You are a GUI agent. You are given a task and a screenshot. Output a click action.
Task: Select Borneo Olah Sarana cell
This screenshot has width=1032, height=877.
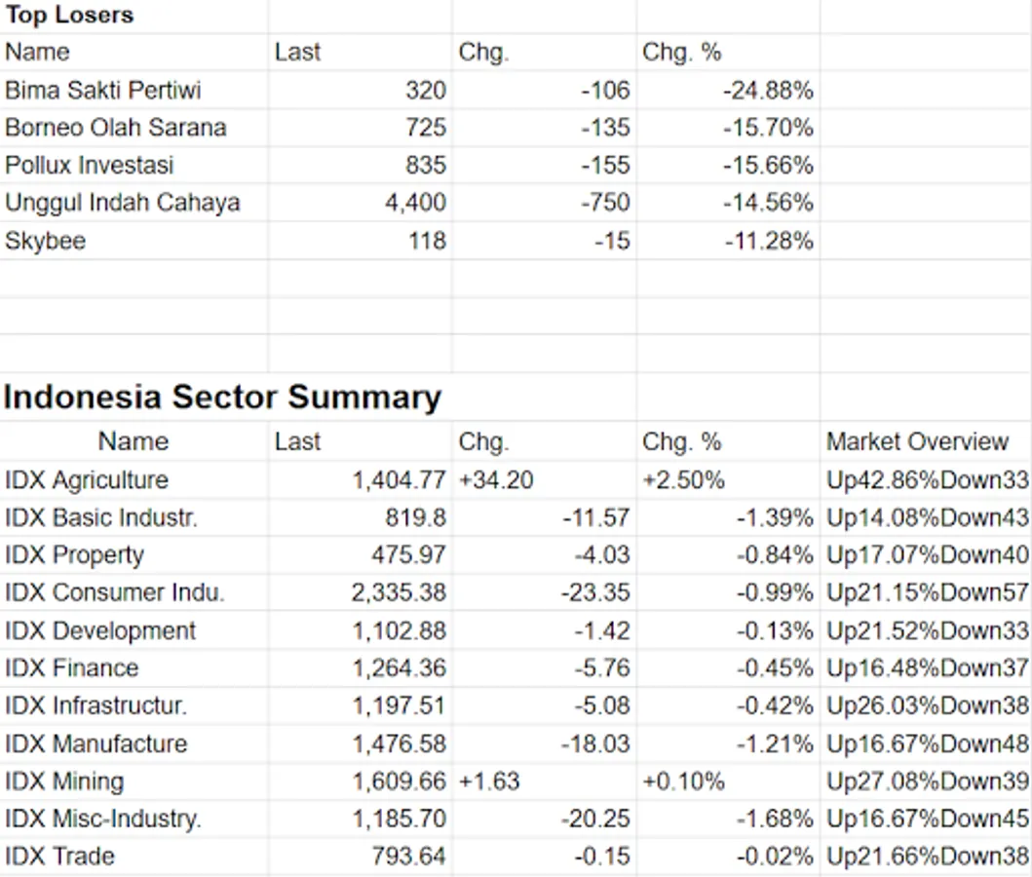(115, 128)
